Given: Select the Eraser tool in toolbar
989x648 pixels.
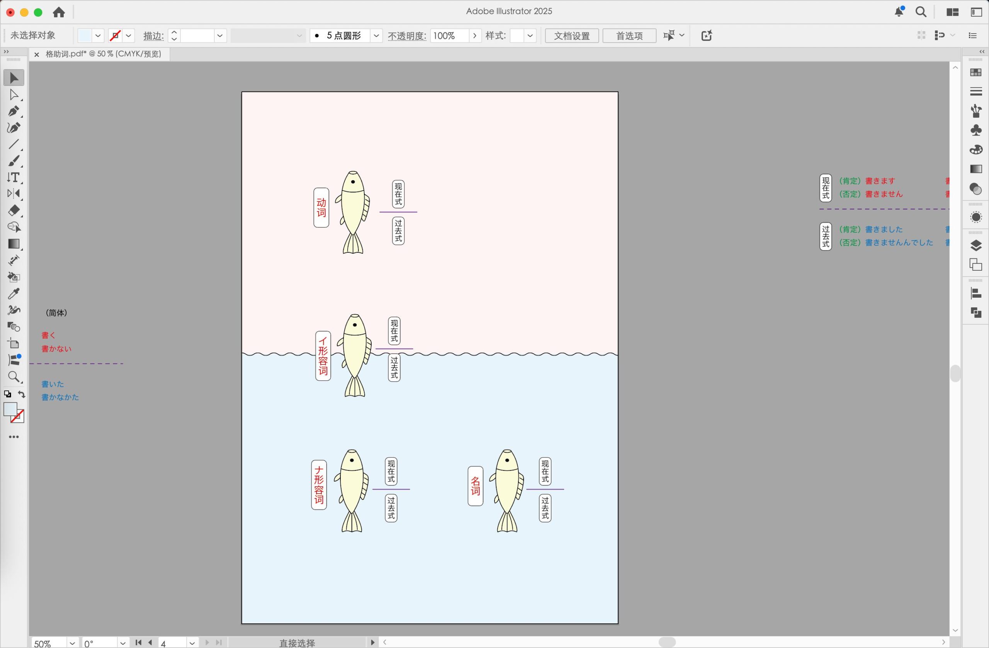Looking at the screenshot, I should coord(14,210).
